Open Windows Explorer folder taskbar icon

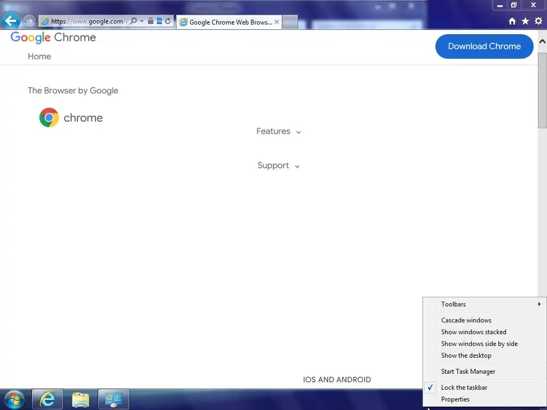click(81, 399)
